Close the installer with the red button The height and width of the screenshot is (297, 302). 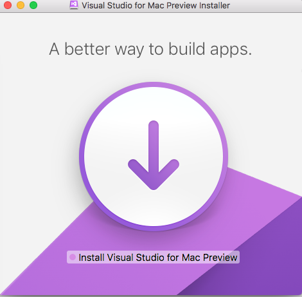(x=8, y=5)
